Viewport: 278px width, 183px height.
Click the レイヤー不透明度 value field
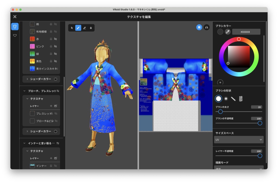[257, 151]
